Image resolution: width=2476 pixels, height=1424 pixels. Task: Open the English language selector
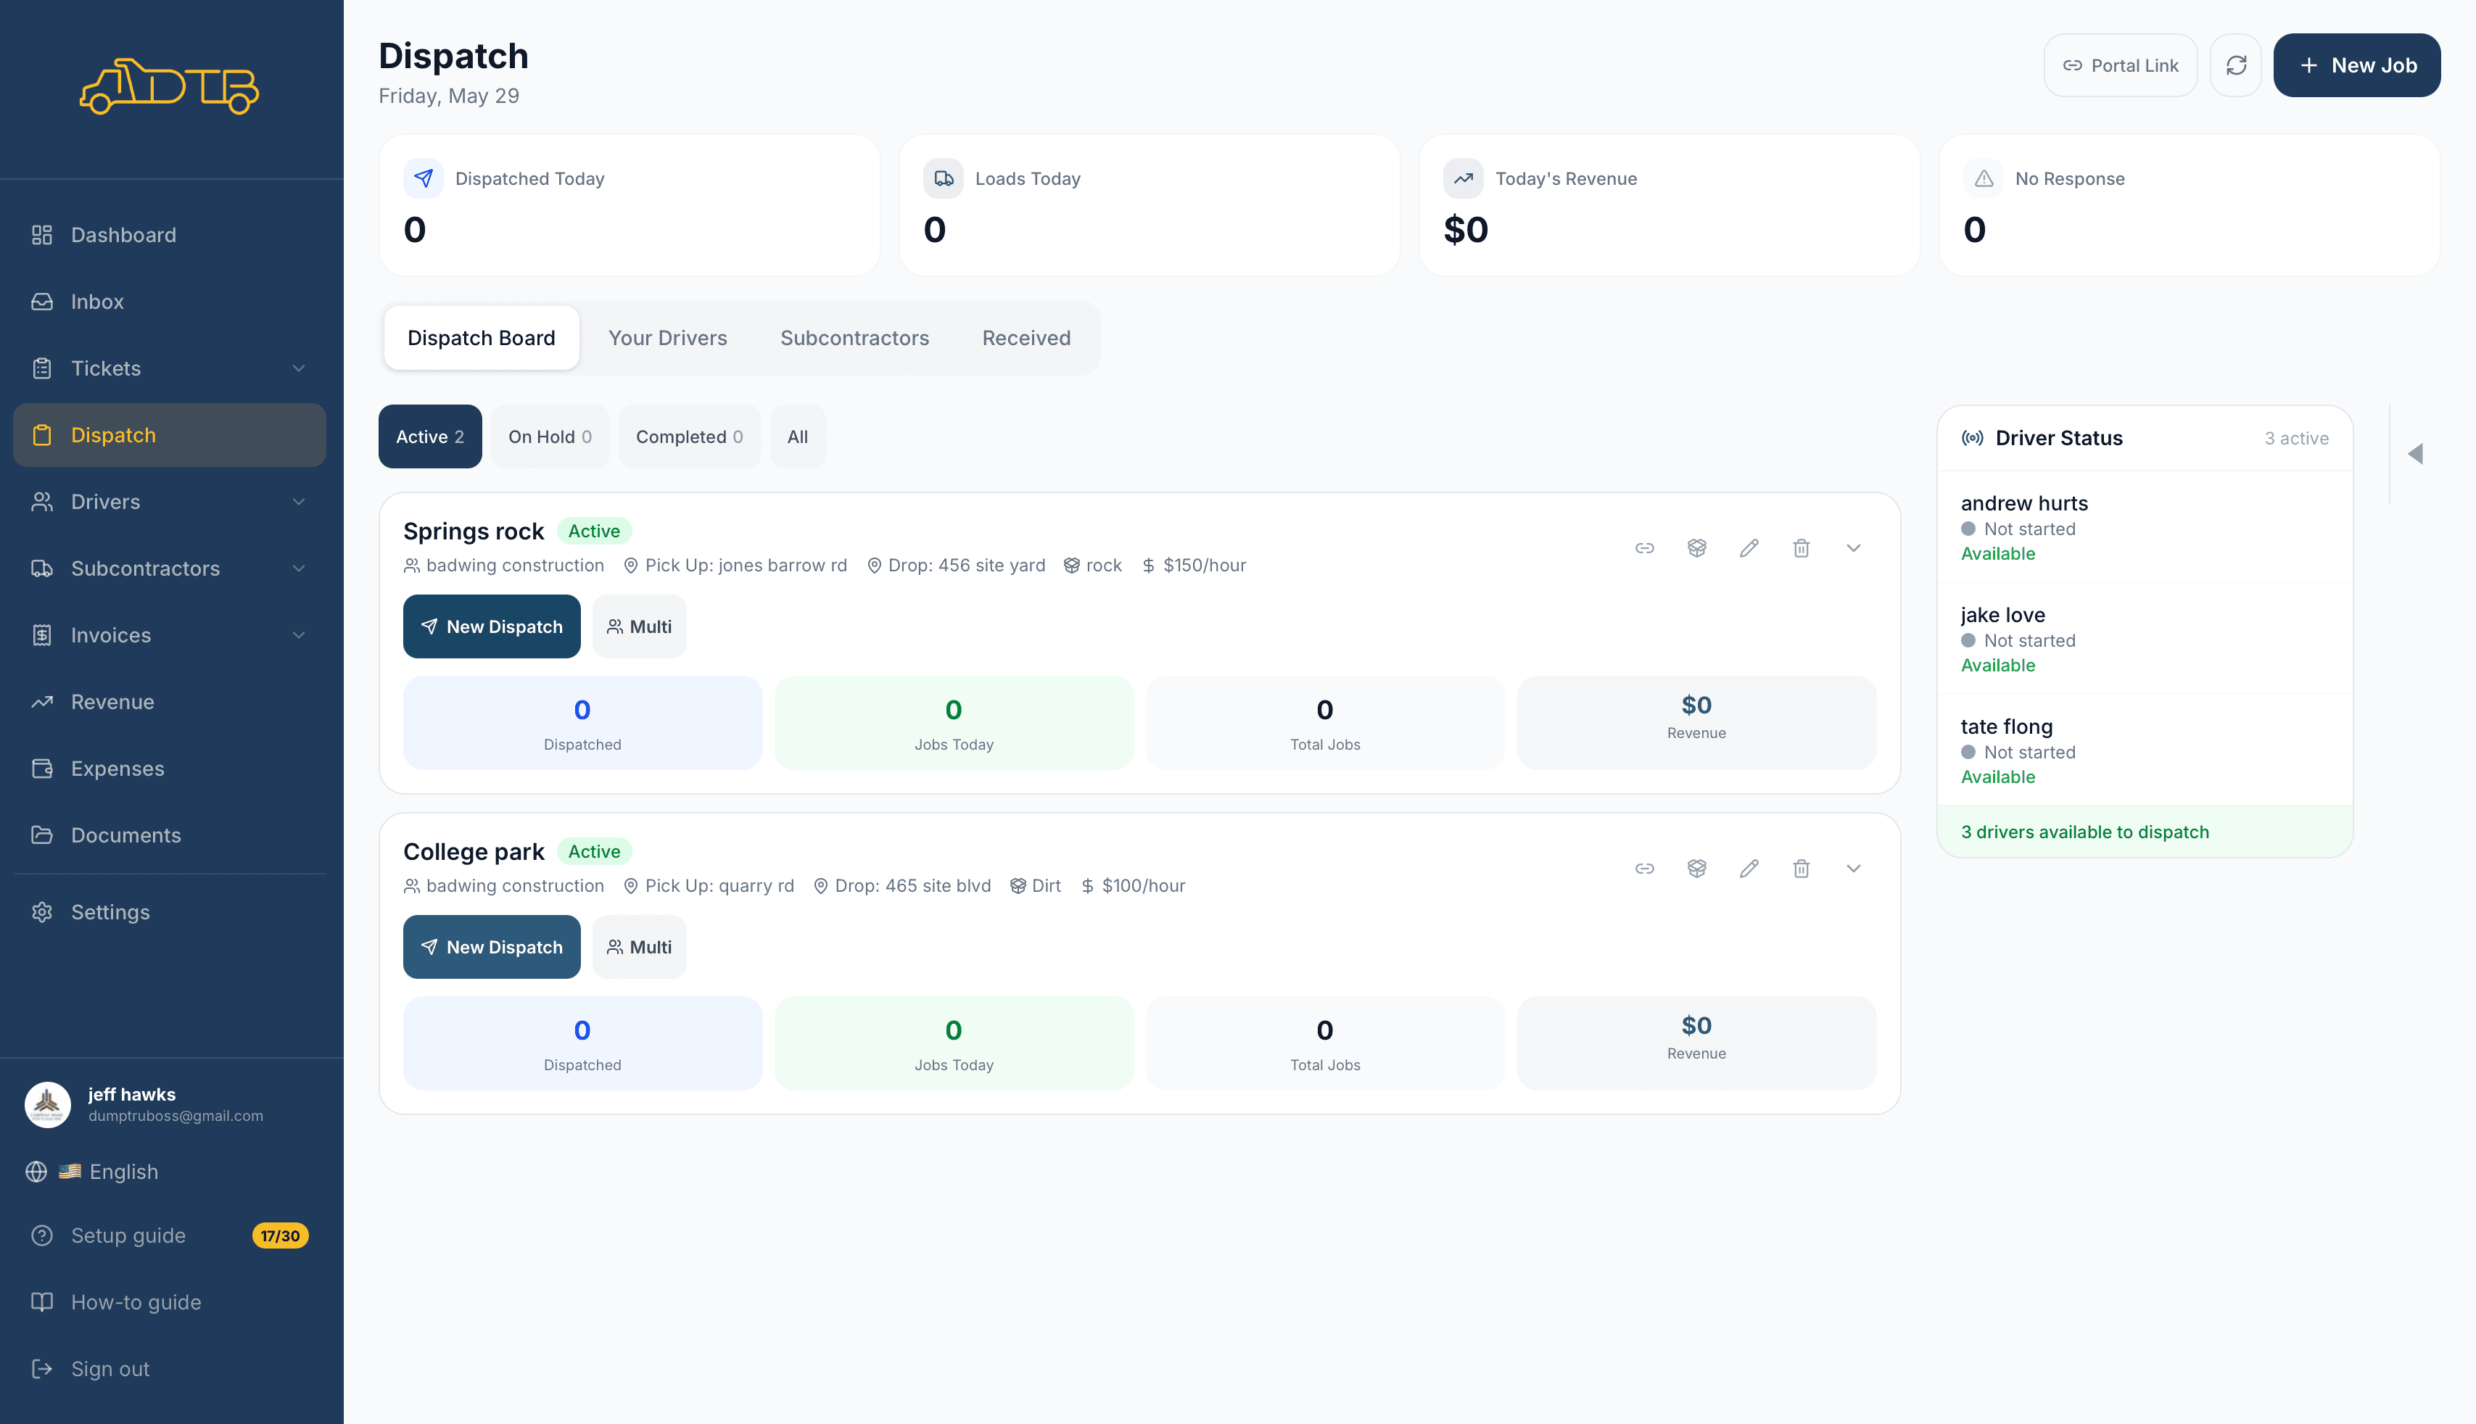(x=93, y=1172)
